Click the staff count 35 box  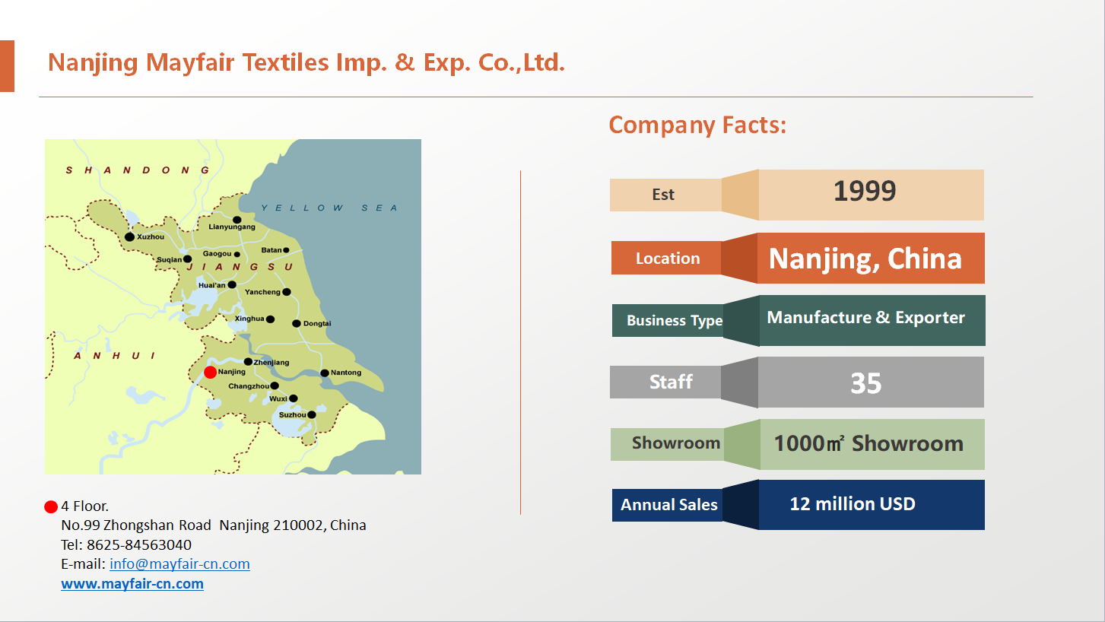pos(871,382)
